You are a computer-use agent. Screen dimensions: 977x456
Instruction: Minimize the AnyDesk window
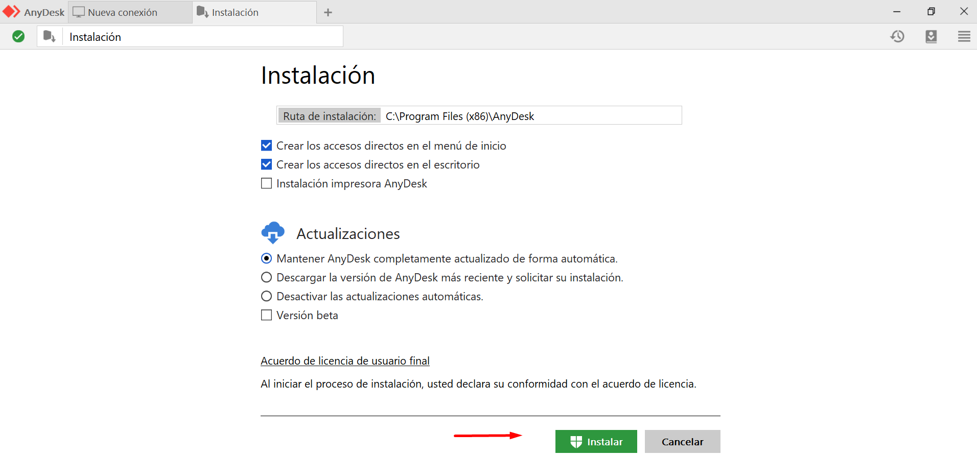click(897, 11)
